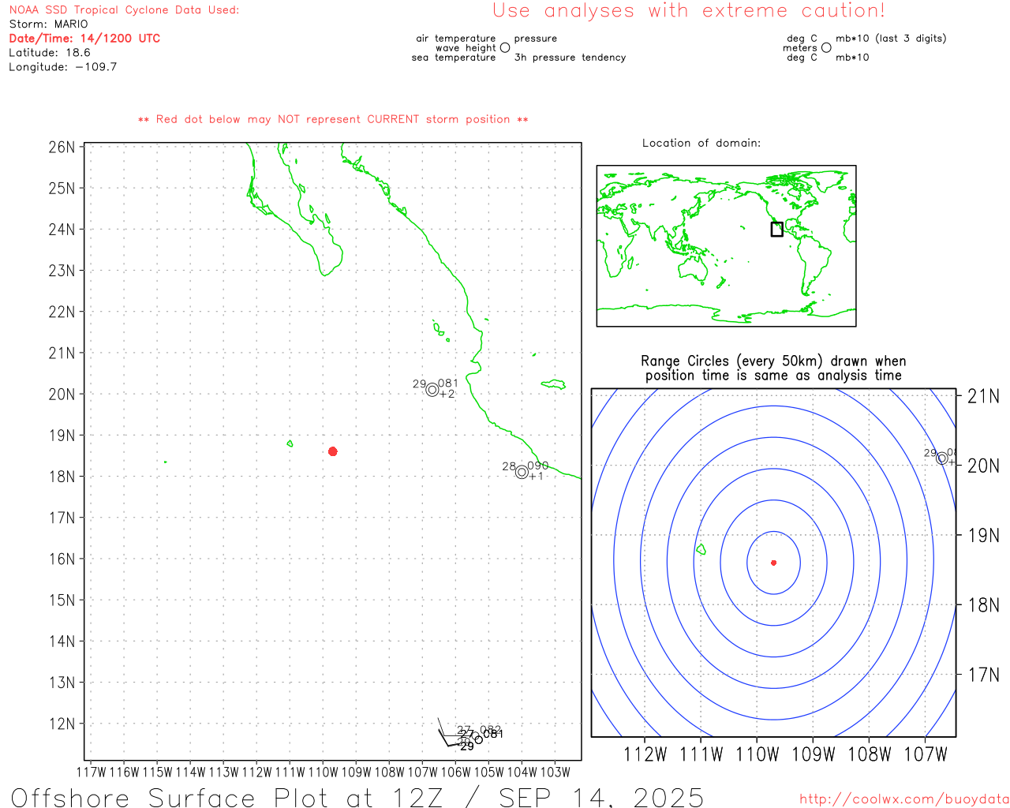Viewport: 1010px width, 808px height.
Task: Select the 'Storm: MARIO' line
Action: (x=49, y=24)
